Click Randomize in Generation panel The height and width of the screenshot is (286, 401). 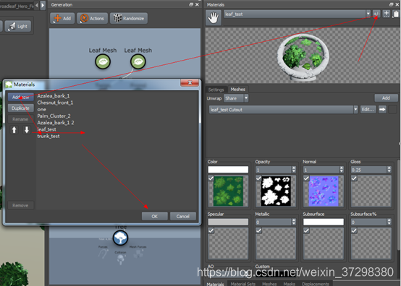click(129, 18)
